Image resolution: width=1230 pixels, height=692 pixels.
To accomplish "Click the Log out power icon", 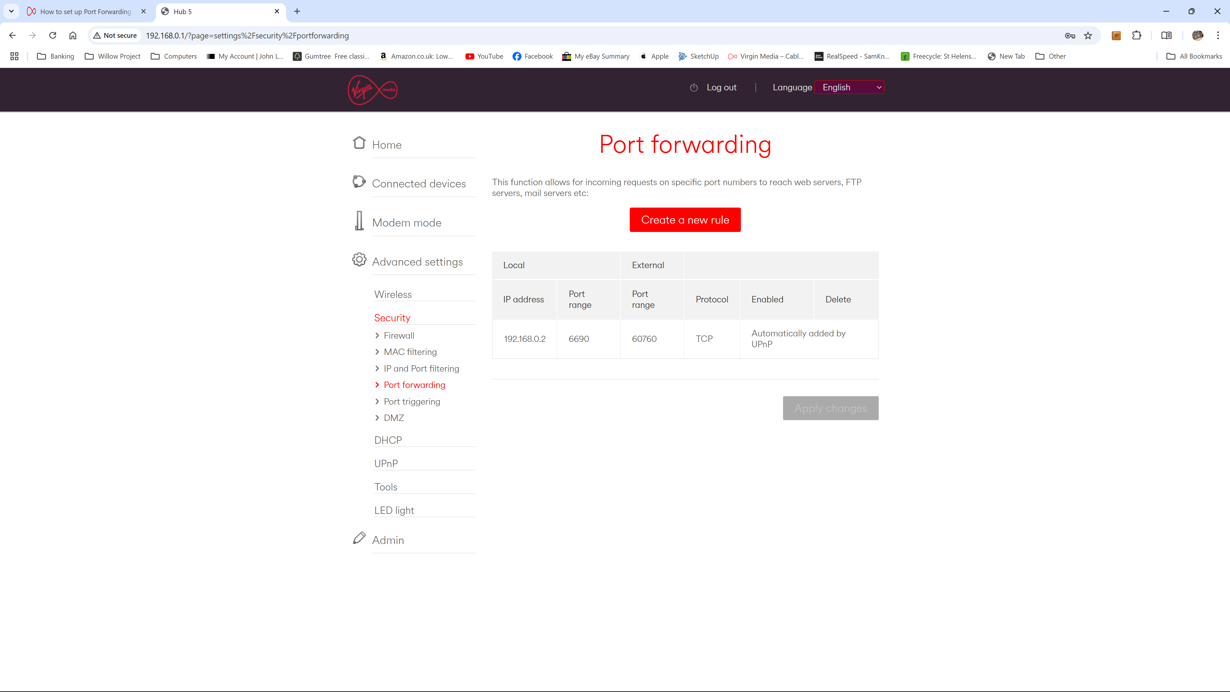I will 694,87.
